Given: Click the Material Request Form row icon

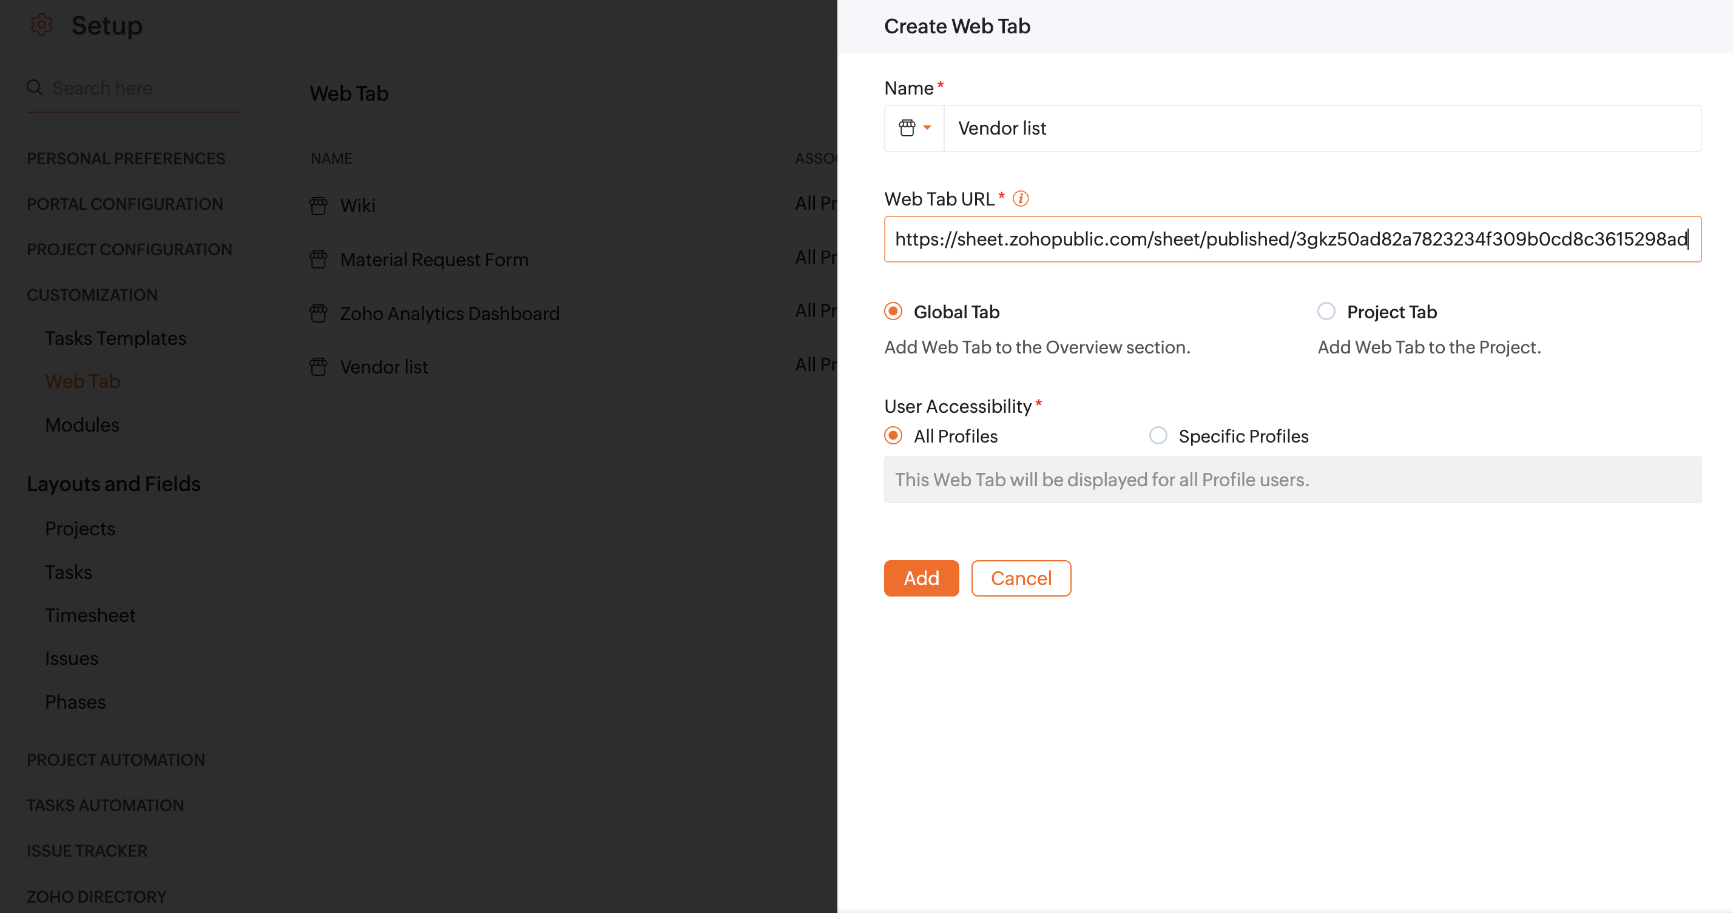Looking at the screenshot, I should coord(318,259).
